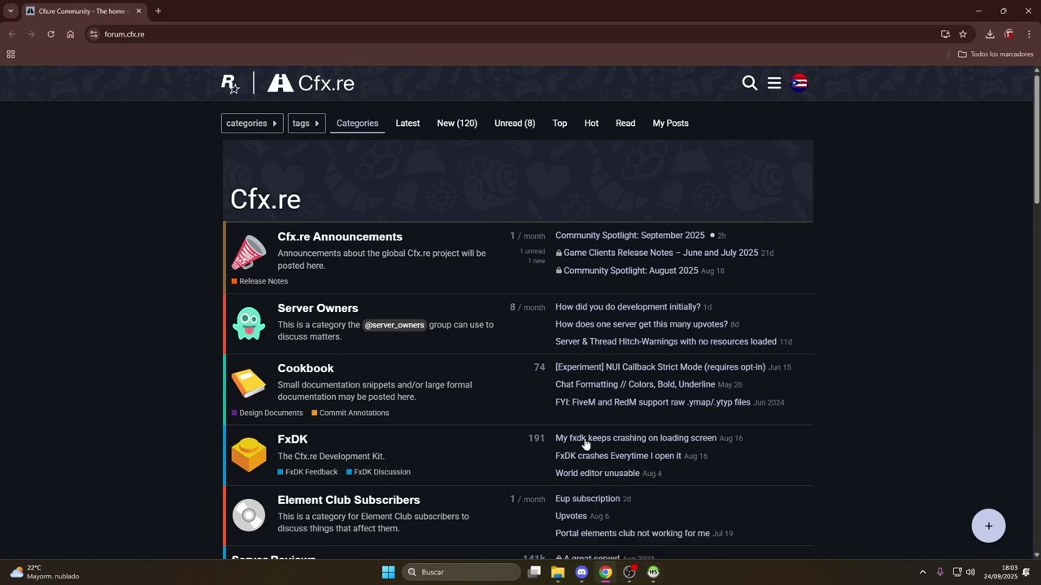Select the Categories tab
The width and height of the screenshot is (1041, 585).
(x=357, y=123)
